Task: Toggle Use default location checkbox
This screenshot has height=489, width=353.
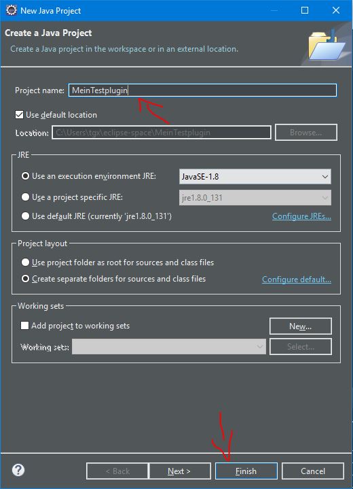Action: tap(19, 115)
